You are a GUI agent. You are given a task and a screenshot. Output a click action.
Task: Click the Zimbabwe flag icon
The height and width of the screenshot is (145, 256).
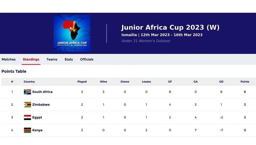(x=27, y=104)
